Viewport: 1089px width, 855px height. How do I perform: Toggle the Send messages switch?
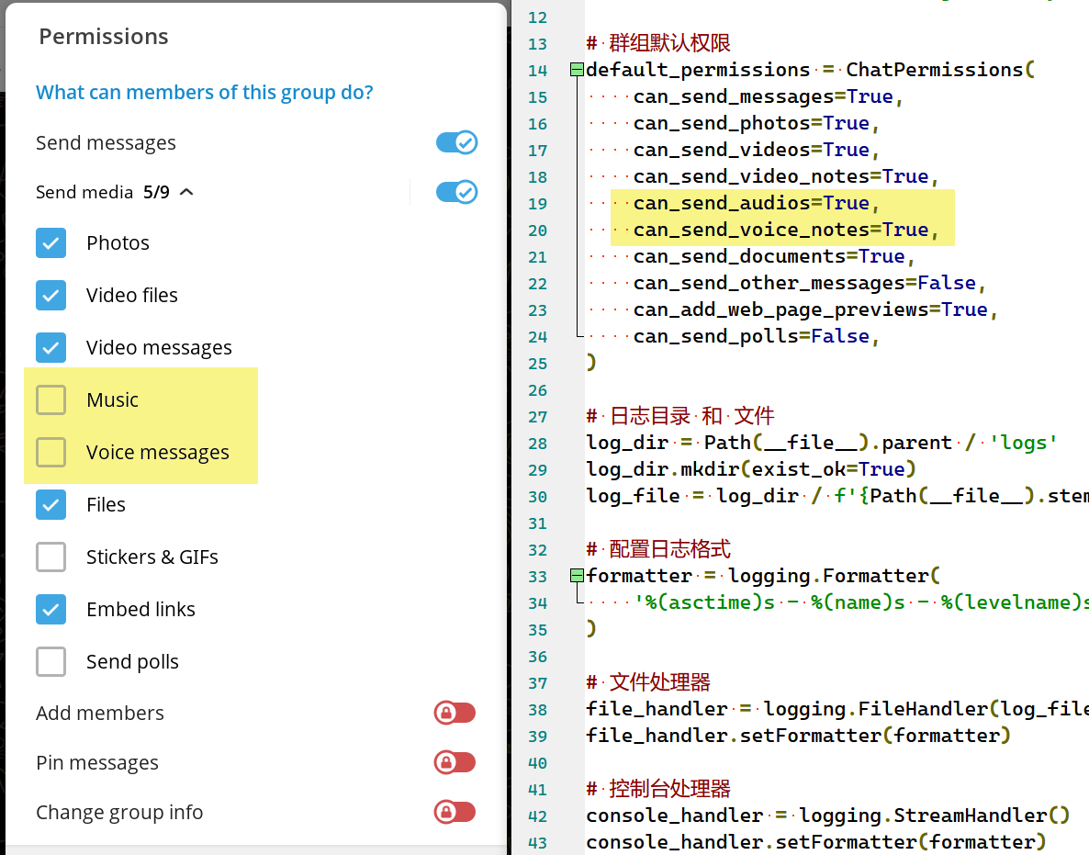coord(455,142)
